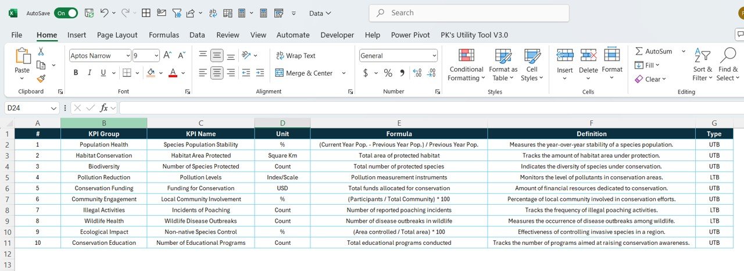
Task: Click the Save icon in quick access toolbar
Action: point(89,13)
